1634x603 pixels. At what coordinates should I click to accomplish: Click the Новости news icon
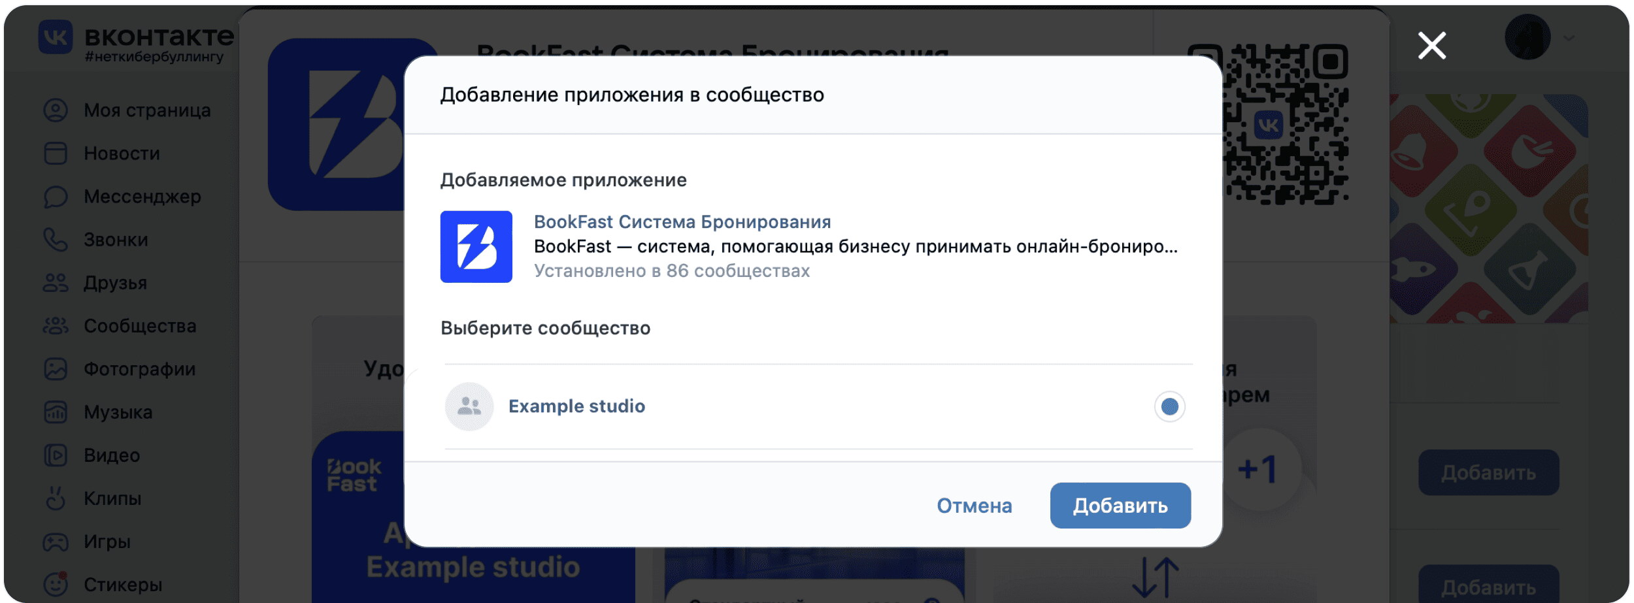coord(56,154)
